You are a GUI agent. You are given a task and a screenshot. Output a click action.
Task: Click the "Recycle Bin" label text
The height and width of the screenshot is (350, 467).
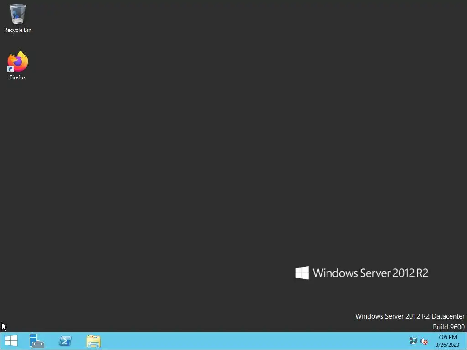[x=18, y=30]
